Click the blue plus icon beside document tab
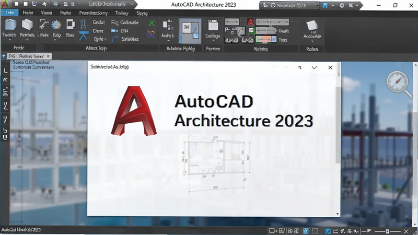This screenshot has height=235, width=418. click(x=4, y=56)
